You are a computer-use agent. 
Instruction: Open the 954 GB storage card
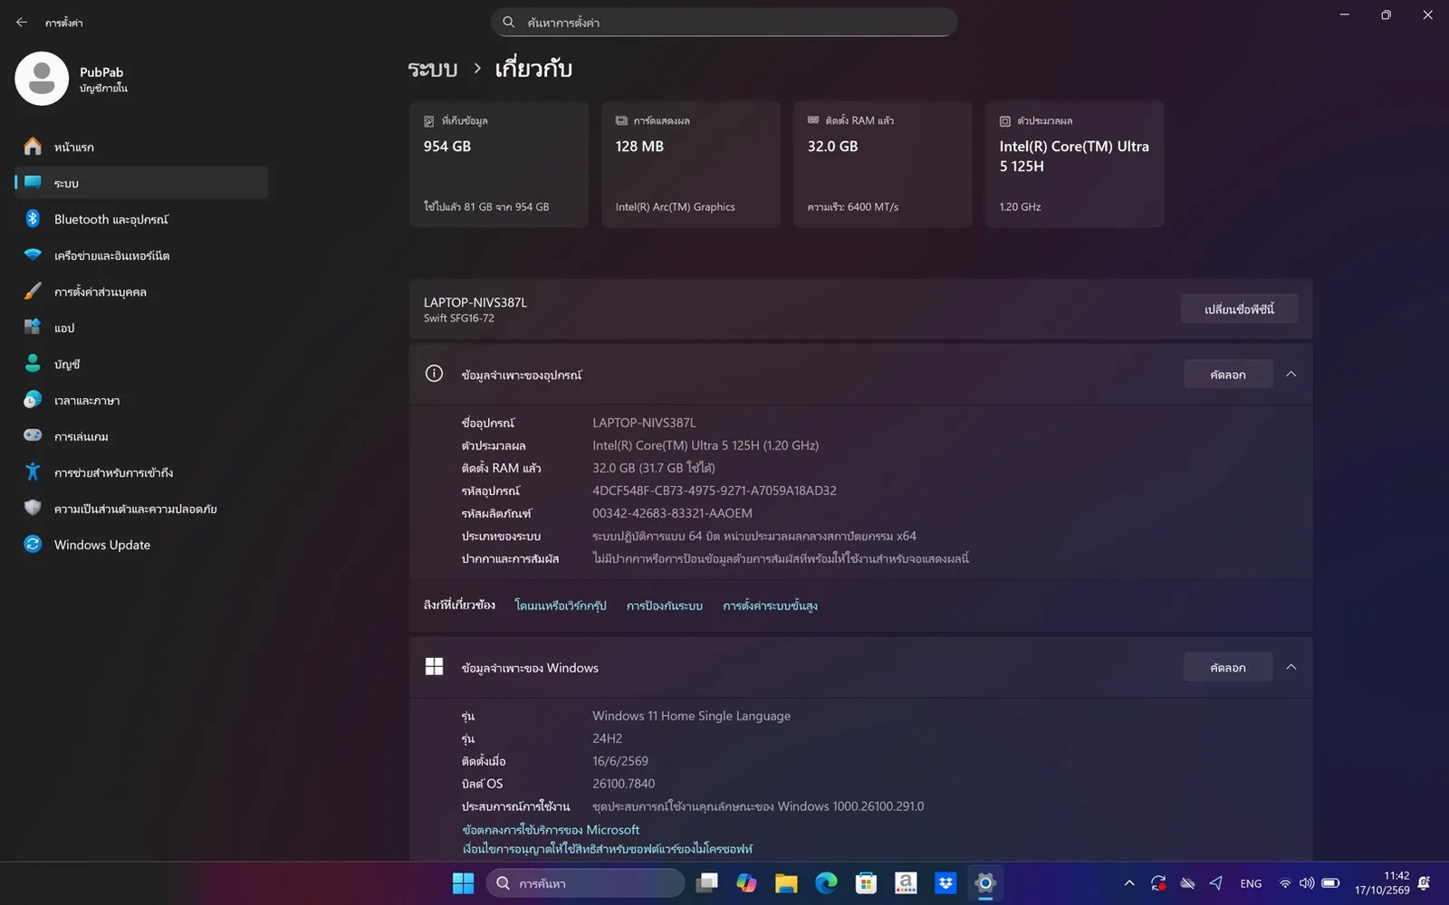(499, 165)
